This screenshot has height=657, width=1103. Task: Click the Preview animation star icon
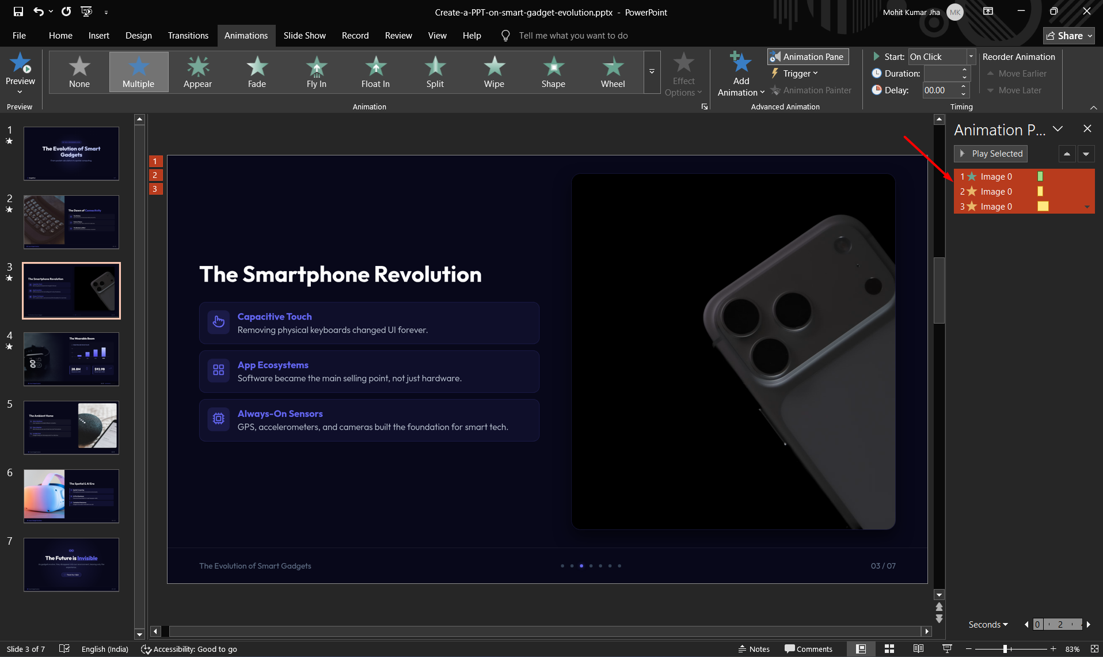[x=20, y=63]
